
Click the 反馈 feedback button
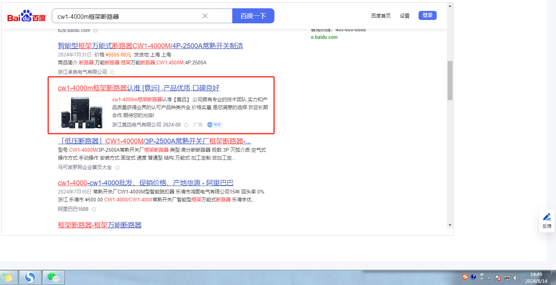point(547,221)
